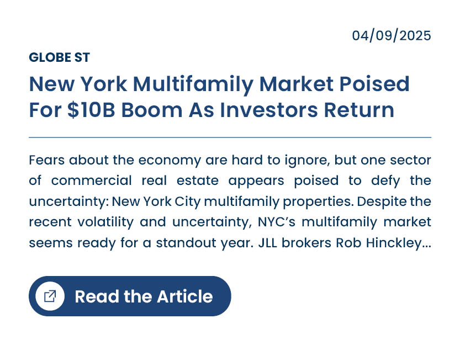Viewport: 460px width, 345px height.
Task: Click the article excerpt paragraph
Action: pyautogui.click(x=230, y=201)
